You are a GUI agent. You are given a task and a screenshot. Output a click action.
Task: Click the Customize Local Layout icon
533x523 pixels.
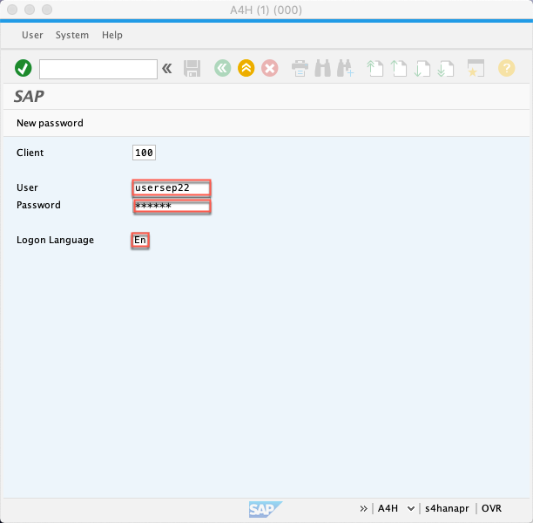476,68
